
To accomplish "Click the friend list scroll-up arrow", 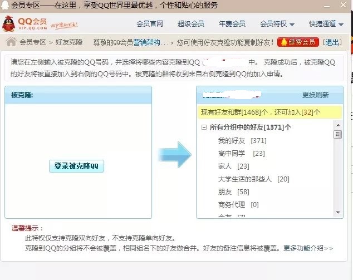I will coord(338,125).
